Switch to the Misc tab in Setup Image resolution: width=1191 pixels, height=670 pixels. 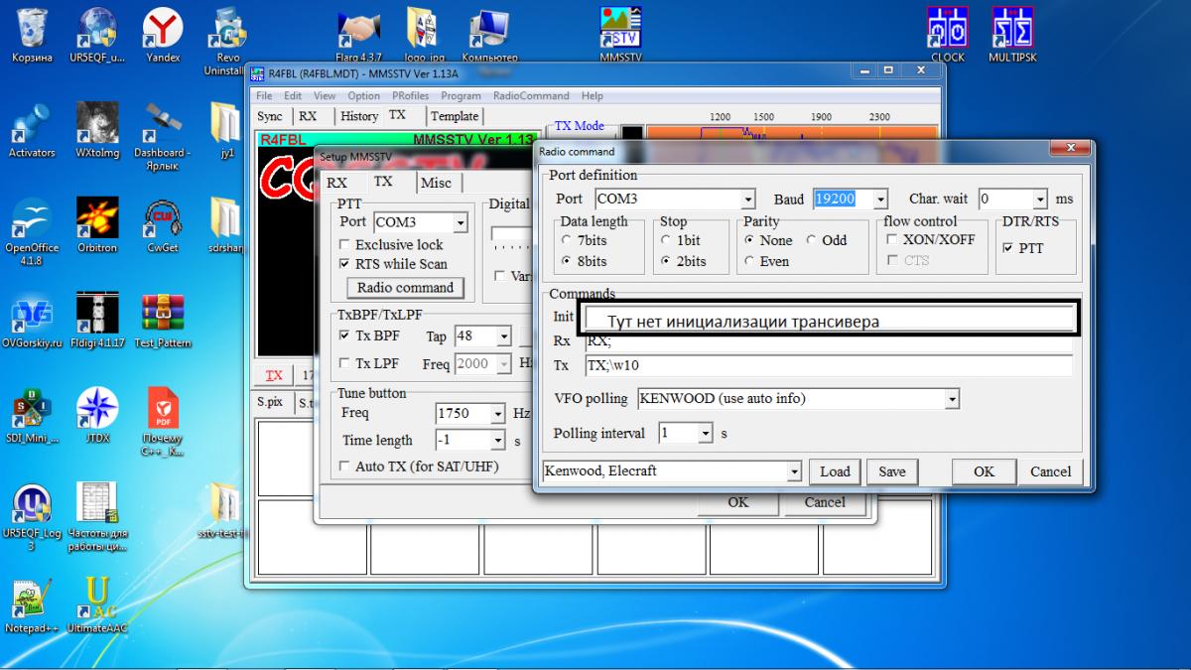tap(435, 183)
